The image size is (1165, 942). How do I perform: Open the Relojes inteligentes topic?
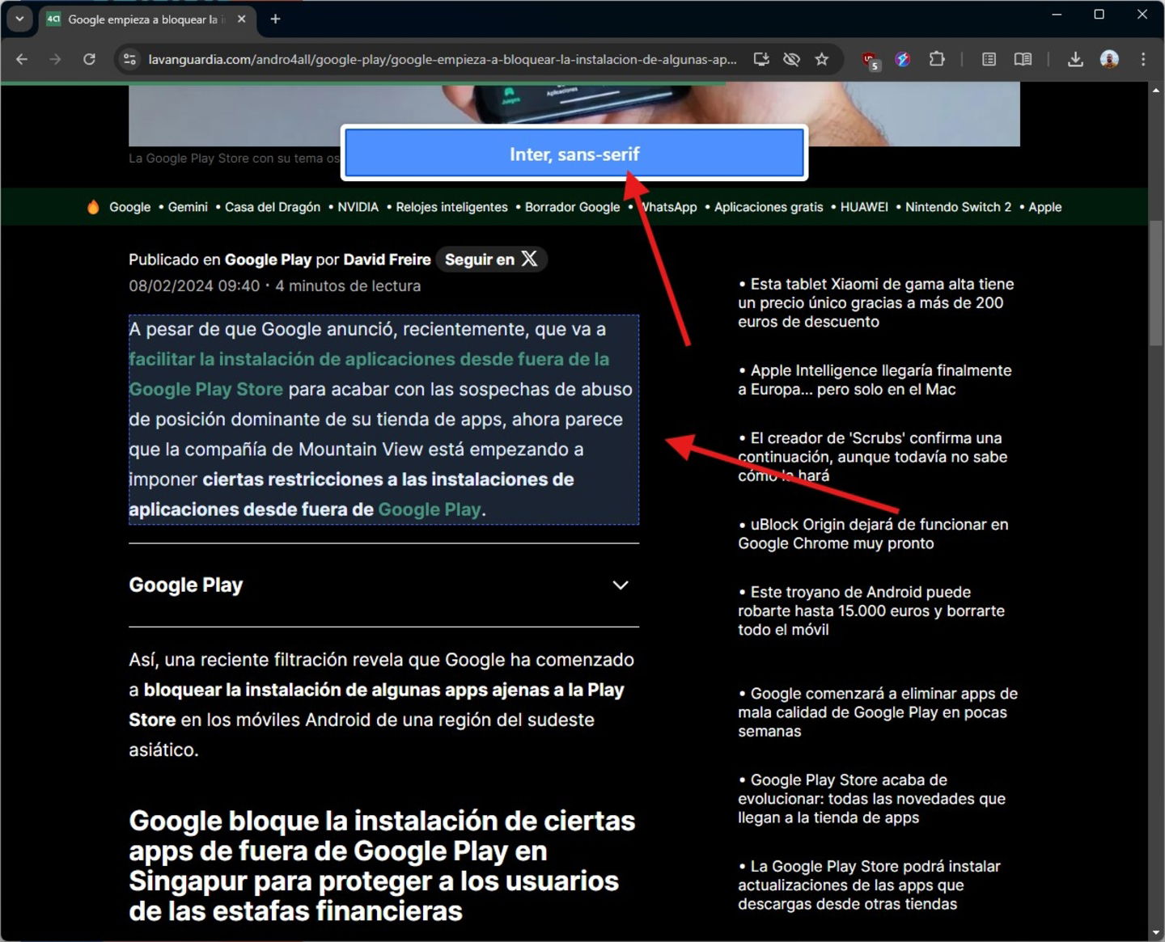(x=451, y=207)
